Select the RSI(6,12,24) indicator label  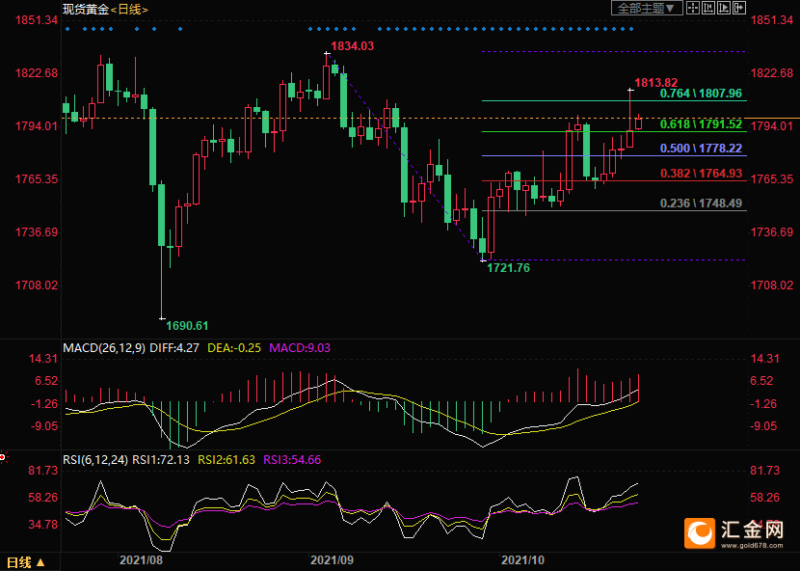tap(95, 460)
